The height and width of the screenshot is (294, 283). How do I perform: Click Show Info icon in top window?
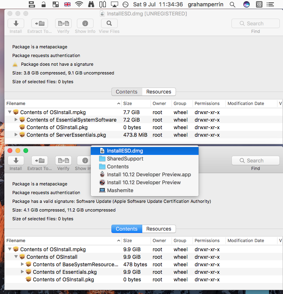click(85, 23)
